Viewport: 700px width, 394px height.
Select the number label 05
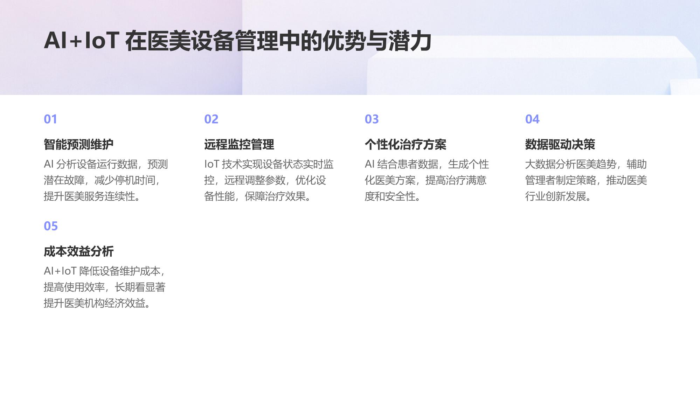[51, 226]
